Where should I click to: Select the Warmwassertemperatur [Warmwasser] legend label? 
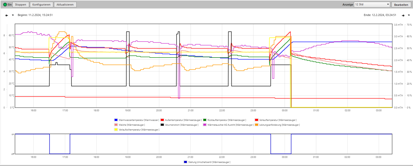pyautogui.click(x=139, y=120)
